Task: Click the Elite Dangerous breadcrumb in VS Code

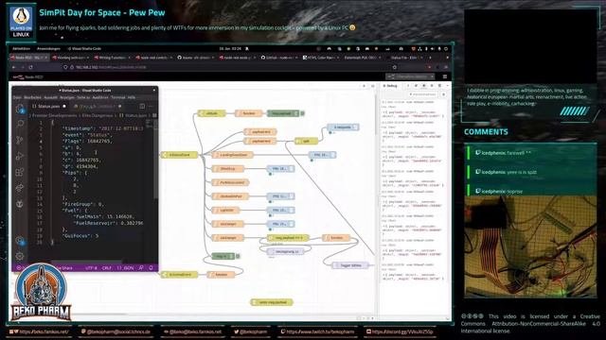Action: click(x=98, y=115)
